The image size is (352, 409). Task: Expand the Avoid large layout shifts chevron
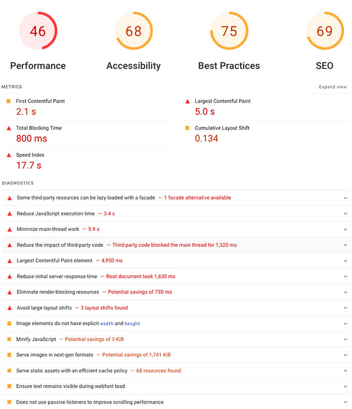coord(346,308)
